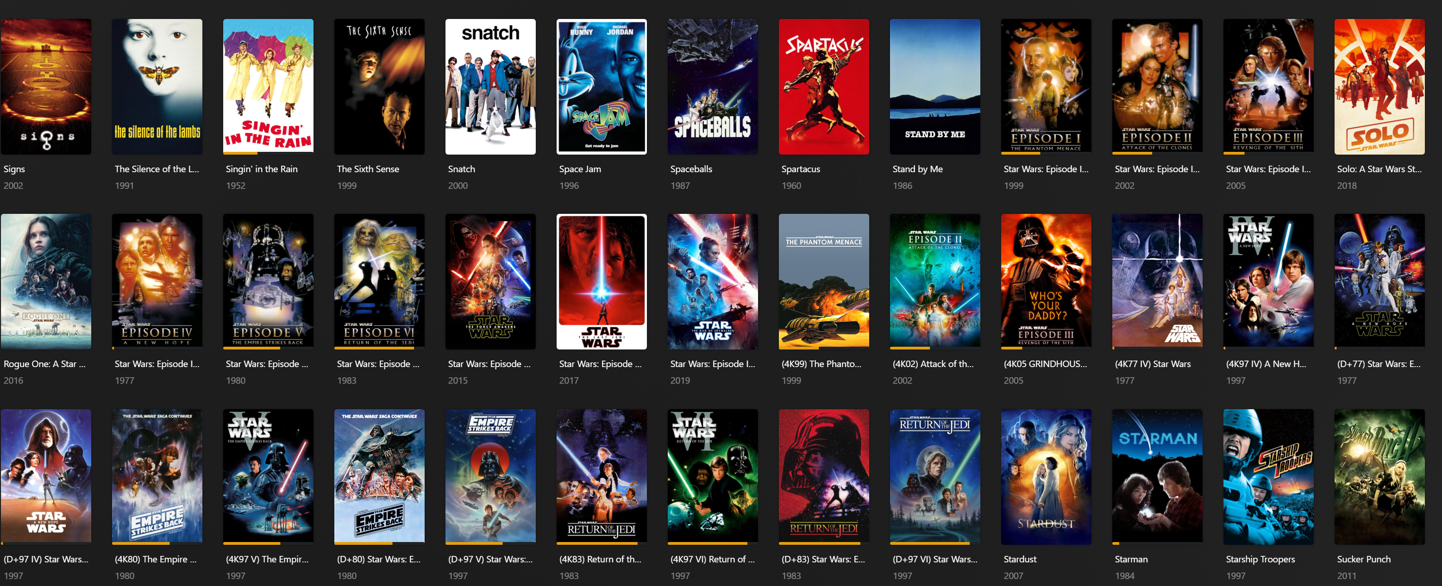
Task: Open the Who's Your Daddy grindhouse poster
Action: click(1046, 281)
